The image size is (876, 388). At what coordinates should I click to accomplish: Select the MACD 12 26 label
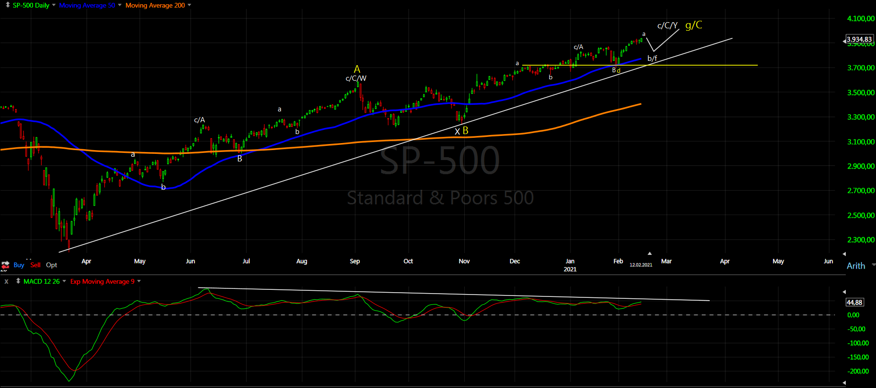42,281
